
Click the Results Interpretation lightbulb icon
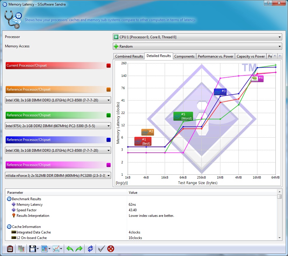pos(14,215)
